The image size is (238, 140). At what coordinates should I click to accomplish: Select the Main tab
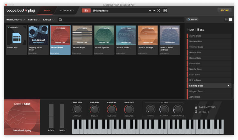[47, 11]
